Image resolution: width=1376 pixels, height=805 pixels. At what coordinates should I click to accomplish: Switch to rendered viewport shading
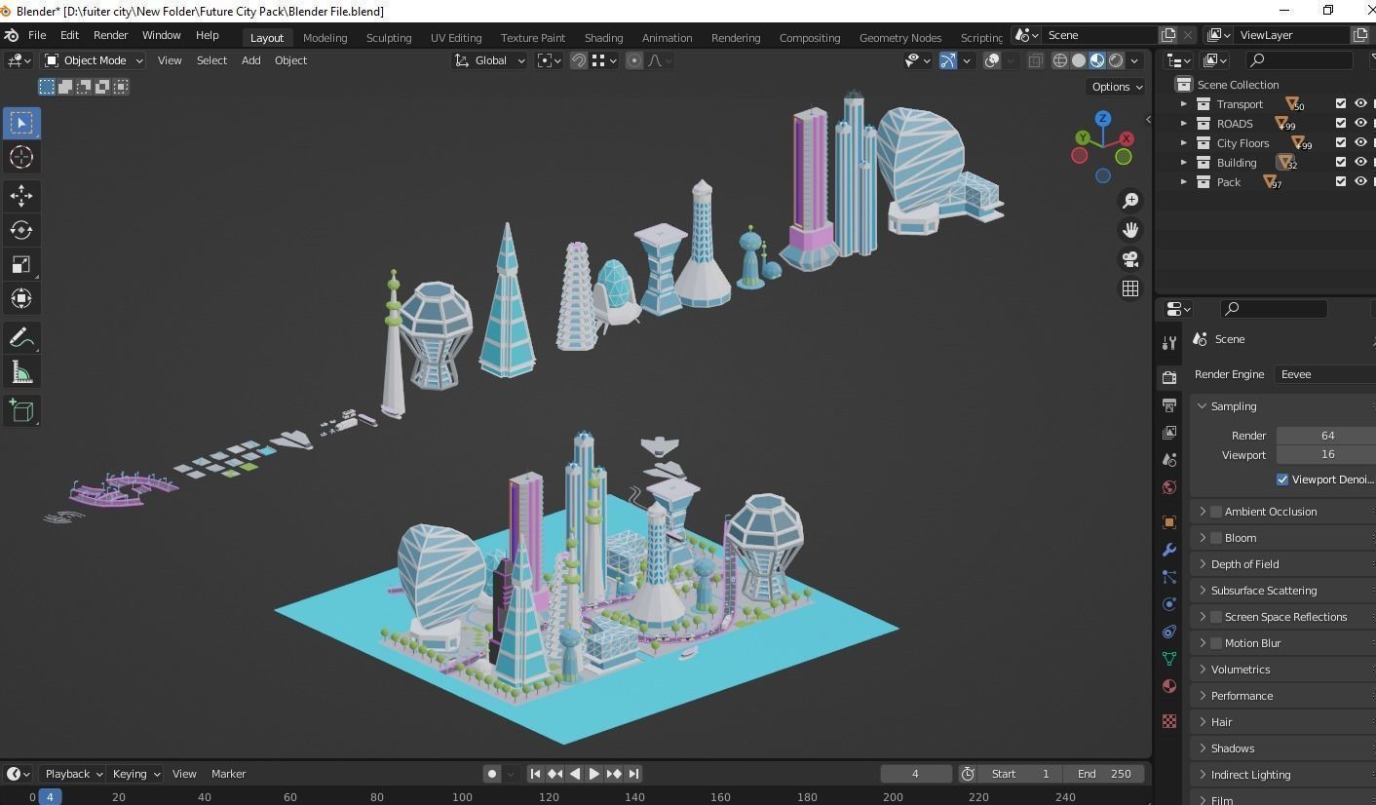click(x=1116, y=60)
